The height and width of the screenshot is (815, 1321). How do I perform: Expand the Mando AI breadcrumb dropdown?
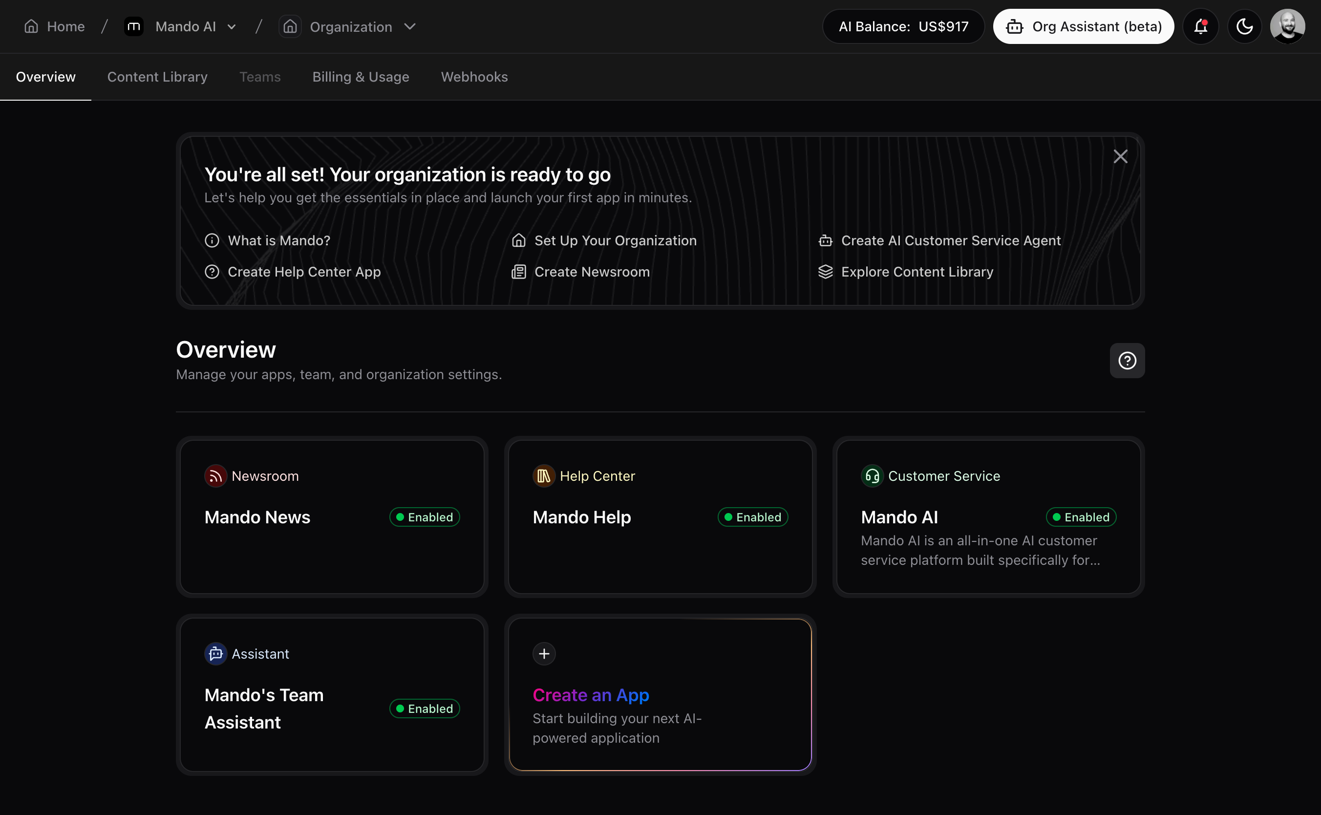(232, 27)
